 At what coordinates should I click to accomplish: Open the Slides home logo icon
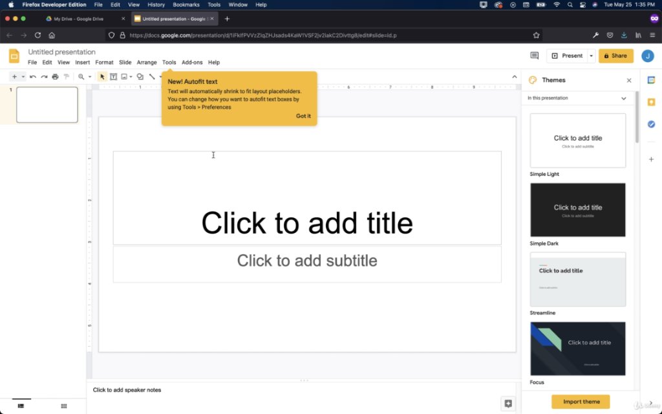(x=14, y=56)
